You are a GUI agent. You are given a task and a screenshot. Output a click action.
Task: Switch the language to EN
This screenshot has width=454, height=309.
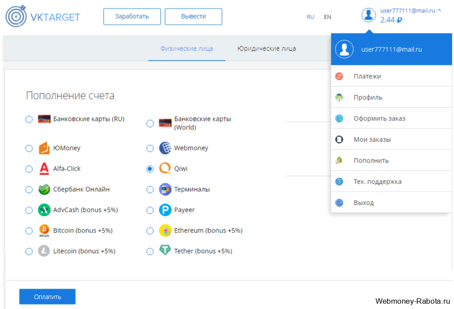pyautogui.click(x=327, y=17)
